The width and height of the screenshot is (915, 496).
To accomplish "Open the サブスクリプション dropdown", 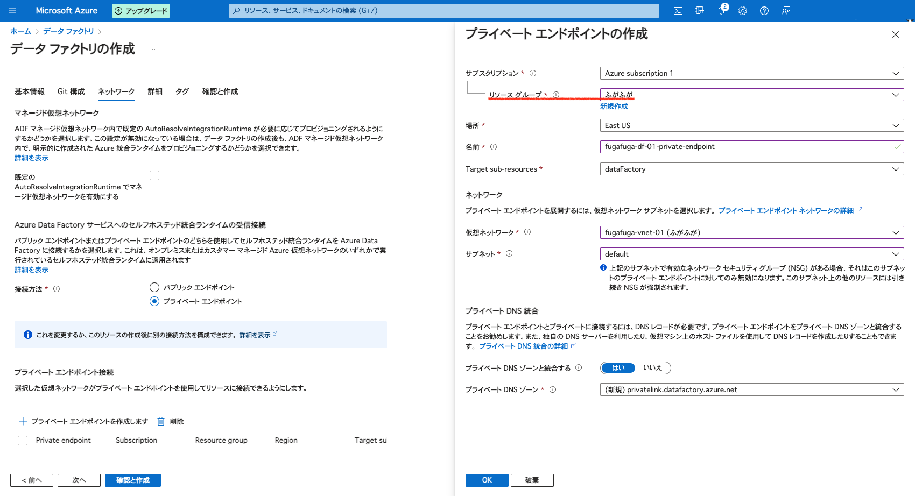I will click(752, 73).
